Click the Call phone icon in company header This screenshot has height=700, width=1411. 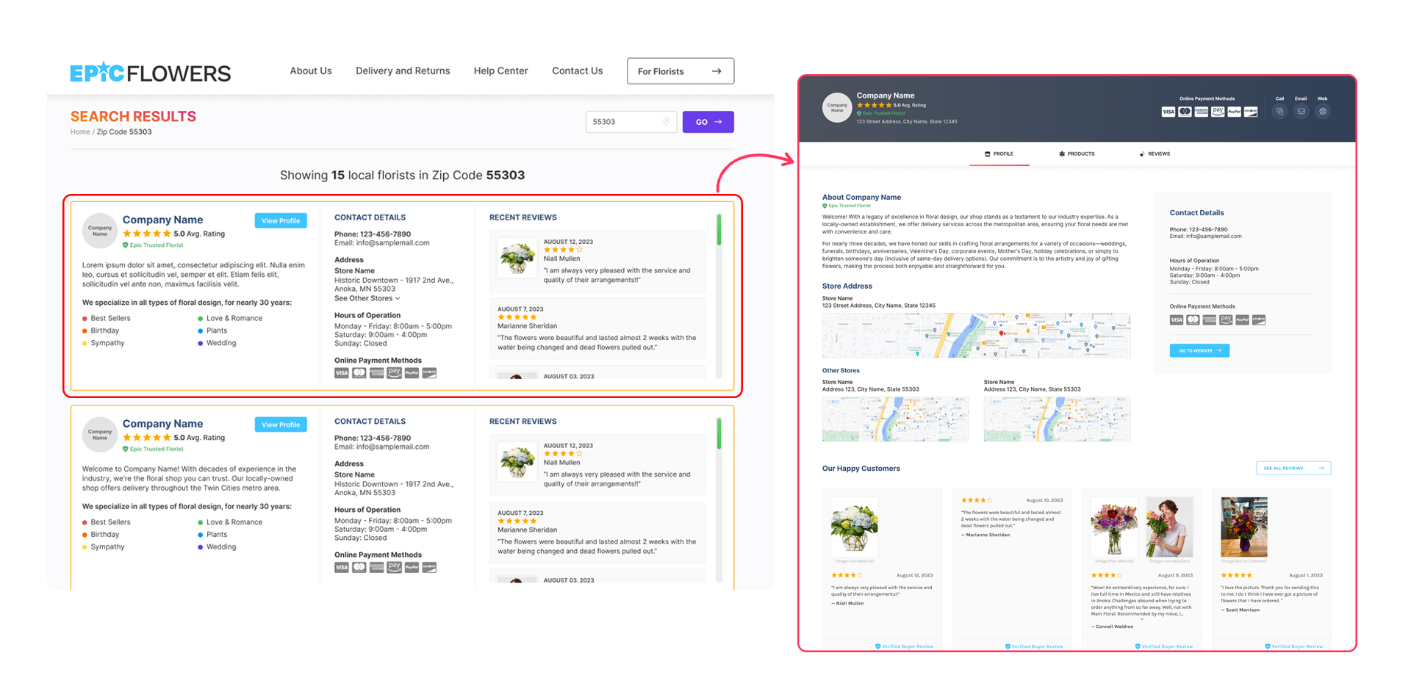click(x=1280, y=111)
